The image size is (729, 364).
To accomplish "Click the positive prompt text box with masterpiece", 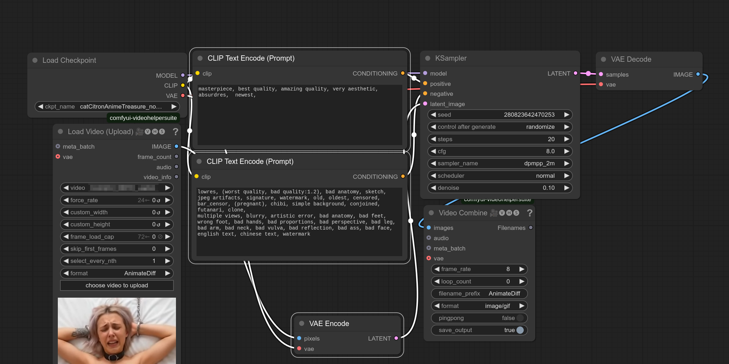I will [300, 114].
